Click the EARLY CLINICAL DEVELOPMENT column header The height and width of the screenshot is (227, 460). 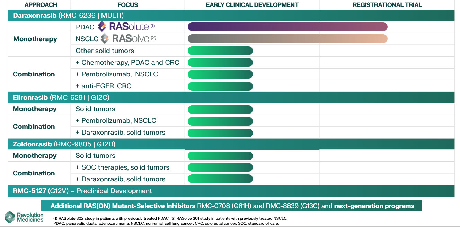point(252,5)
